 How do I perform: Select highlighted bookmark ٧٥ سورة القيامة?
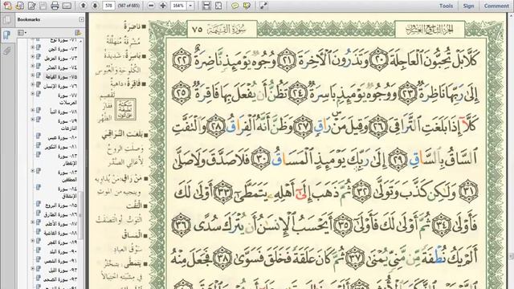(60, 77)
